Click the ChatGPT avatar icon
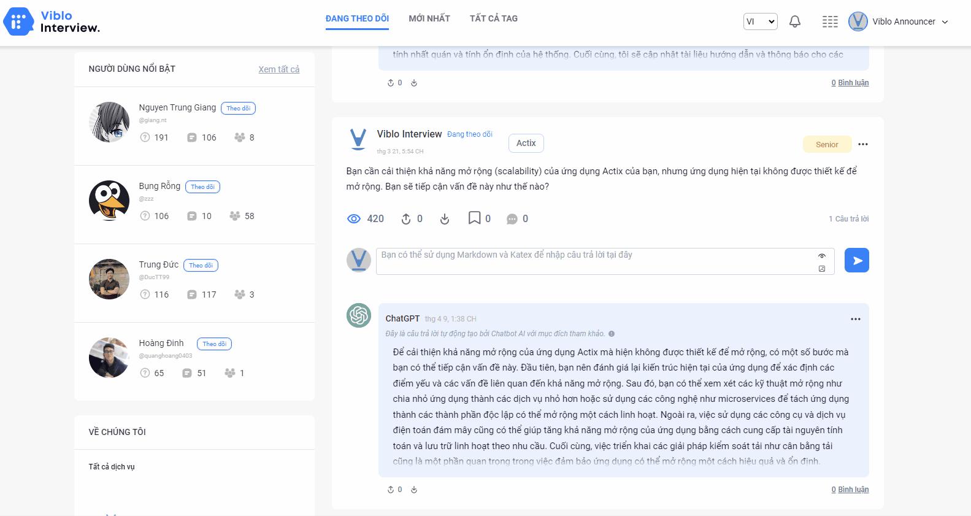This screenshot has height=516, width=971. pos(359,315)
